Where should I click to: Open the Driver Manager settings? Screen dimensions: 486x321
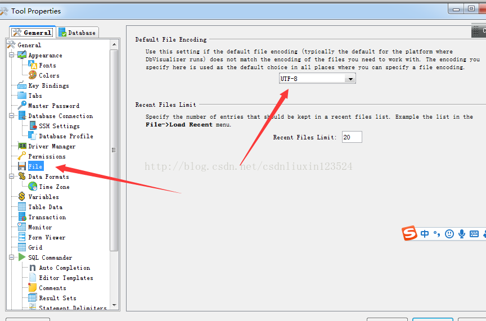coord(52,146)
